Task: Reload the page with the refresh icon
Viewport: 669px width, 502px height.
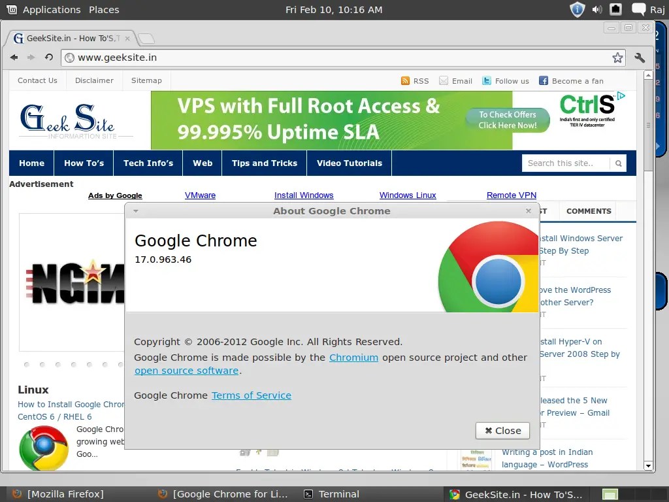Action: 48,58
